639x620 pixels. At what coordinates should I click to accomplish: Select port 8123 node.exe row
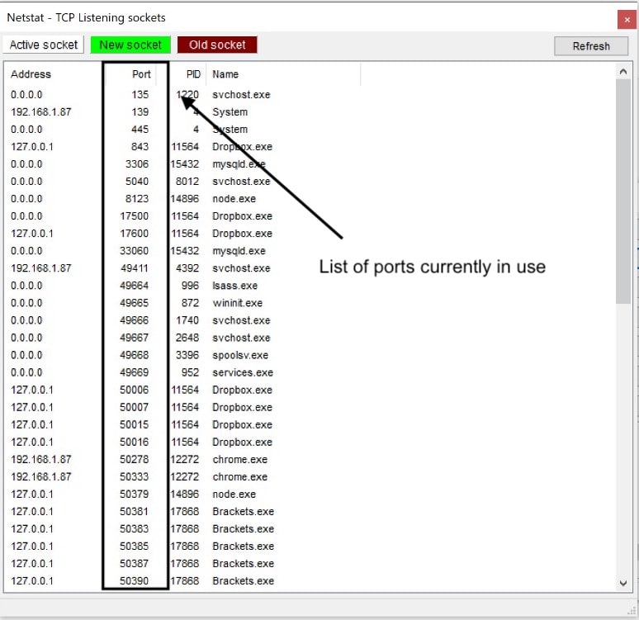(x=140, y=199)
